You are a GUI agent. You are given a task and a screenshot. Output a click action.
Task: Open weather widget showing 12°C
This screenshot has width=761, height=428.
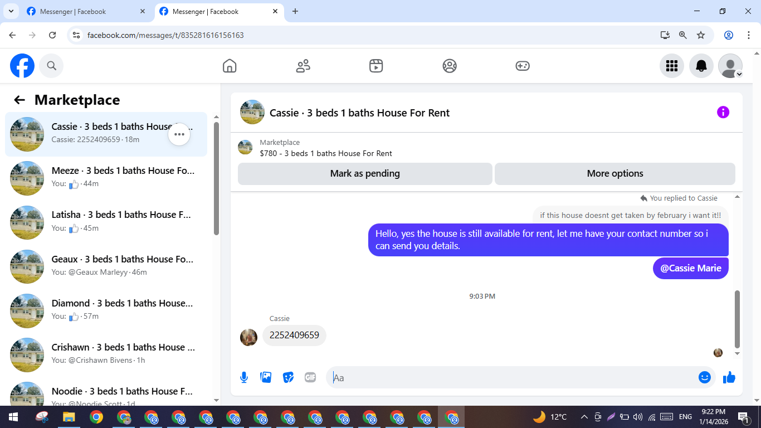point(550,417)
